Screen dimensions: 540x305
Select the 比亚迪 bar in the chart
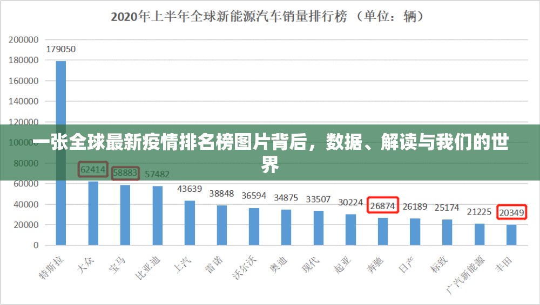[157, 216]
